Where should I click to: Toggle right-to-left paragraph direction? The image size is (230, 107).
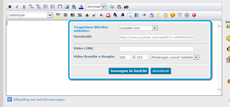(x=144, y=15)
